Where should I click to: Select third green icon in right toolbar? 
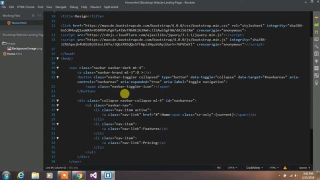(x=316, y=32)
